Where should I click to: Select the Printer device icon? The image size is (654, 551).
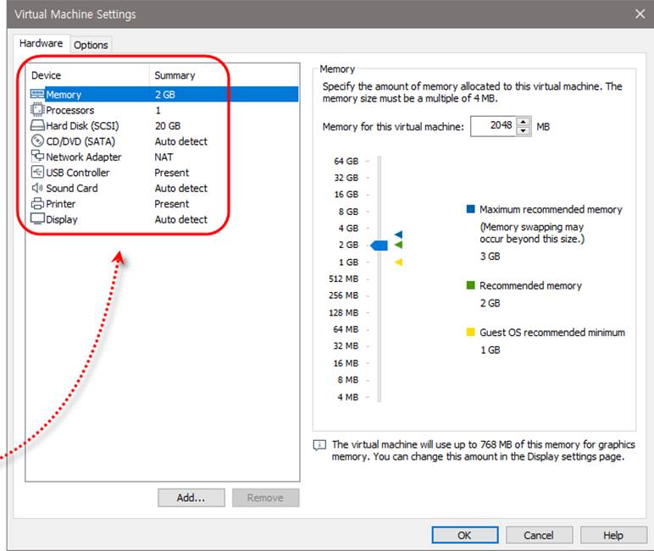click(37, 204)
